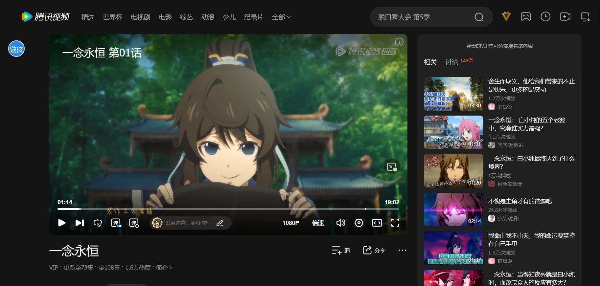Open thumbnail of 我命由我不由天 video

tap(453, 248)
